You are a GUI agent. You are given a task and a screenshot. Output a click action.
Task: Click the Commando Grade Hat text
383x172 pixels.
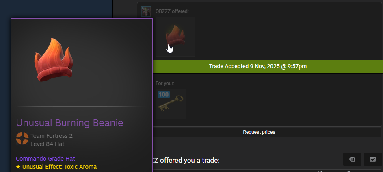point(45,159)
